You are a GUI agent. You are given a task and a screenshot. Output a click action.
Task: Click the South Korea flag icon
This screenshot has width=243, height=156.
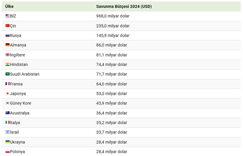[7, 103]
